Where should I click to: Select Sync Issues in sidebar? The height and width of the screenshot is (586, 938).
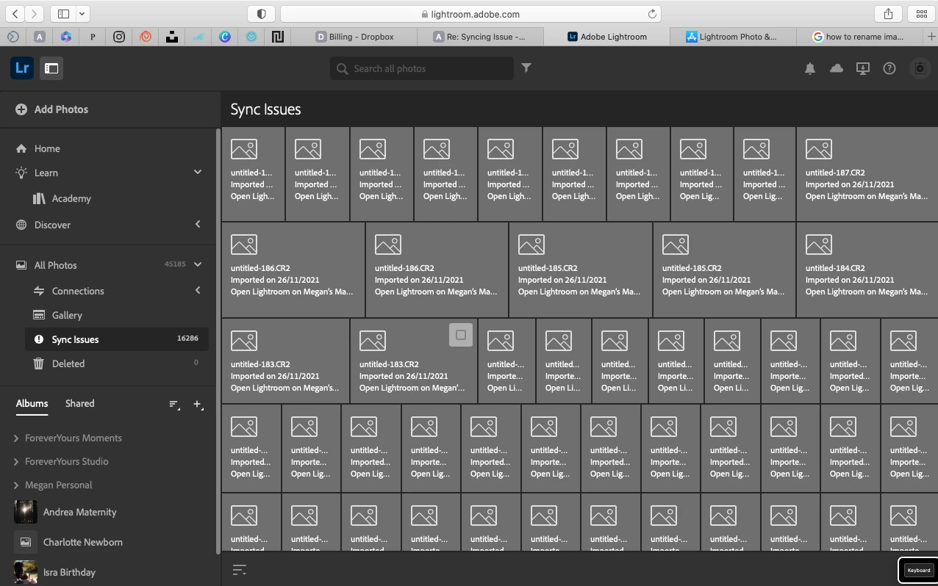118,339
